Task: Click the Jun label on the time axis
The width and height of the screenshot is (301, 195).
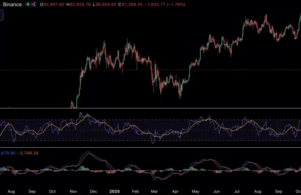Action: [x=216, y=191]
